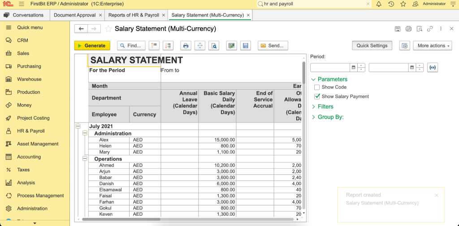Expand the Filters section
Viewport: 459px width, 226px height.
click(313, 107)
